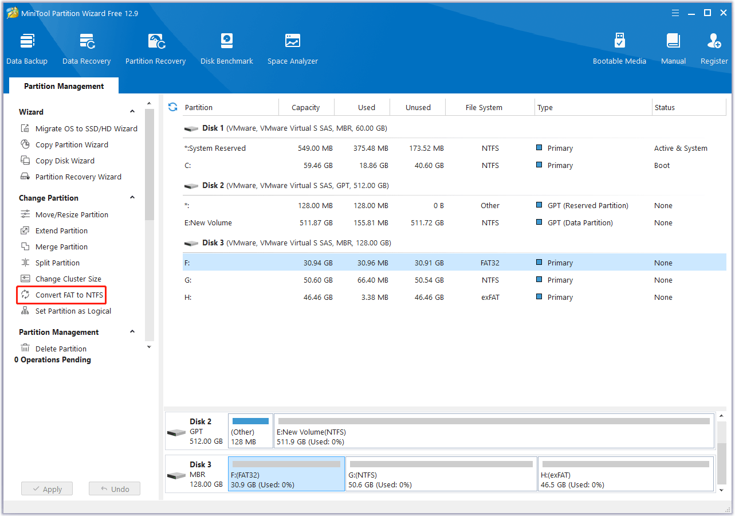Click the Undo button
The image size is (735, 516).
pos(115,489)
